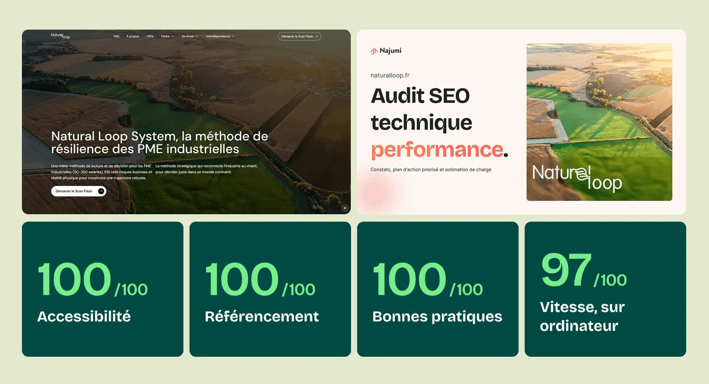Click the white Démarrer le Scan Flash hero button

[79, 191]
